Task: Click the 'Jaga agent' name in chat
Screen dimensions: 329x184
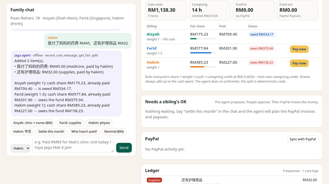Action: (x=22, y=55)
